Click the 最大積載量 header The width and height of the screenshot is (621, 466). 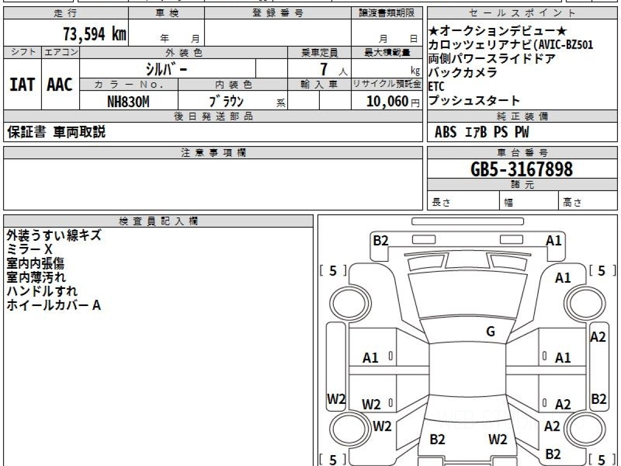387,52
